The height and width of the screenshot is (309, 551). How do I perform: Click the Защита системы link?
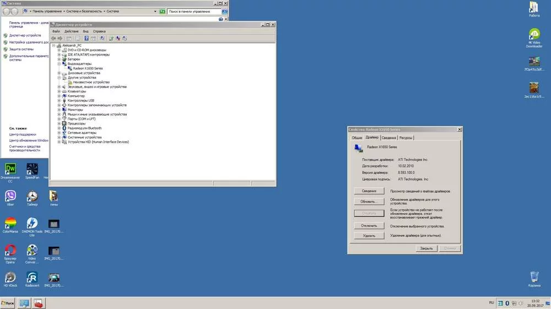coord(21,49)
